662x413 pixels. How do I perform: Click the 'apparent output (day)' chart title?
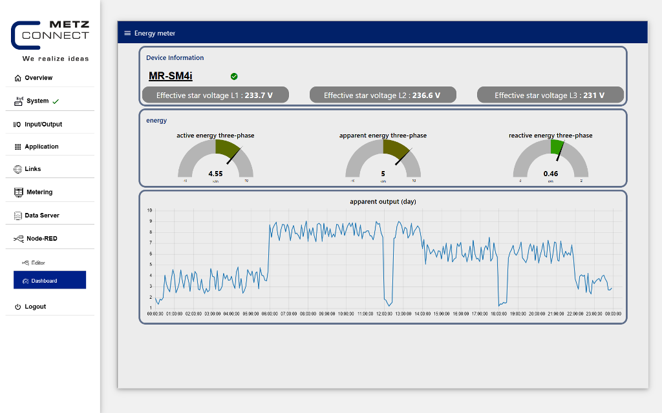(x=383, y=201)
